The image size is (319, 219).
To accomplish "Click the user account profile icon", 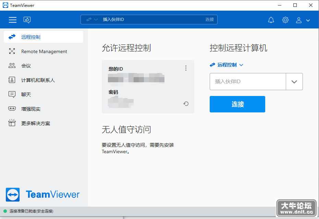I will click(299, 20).
